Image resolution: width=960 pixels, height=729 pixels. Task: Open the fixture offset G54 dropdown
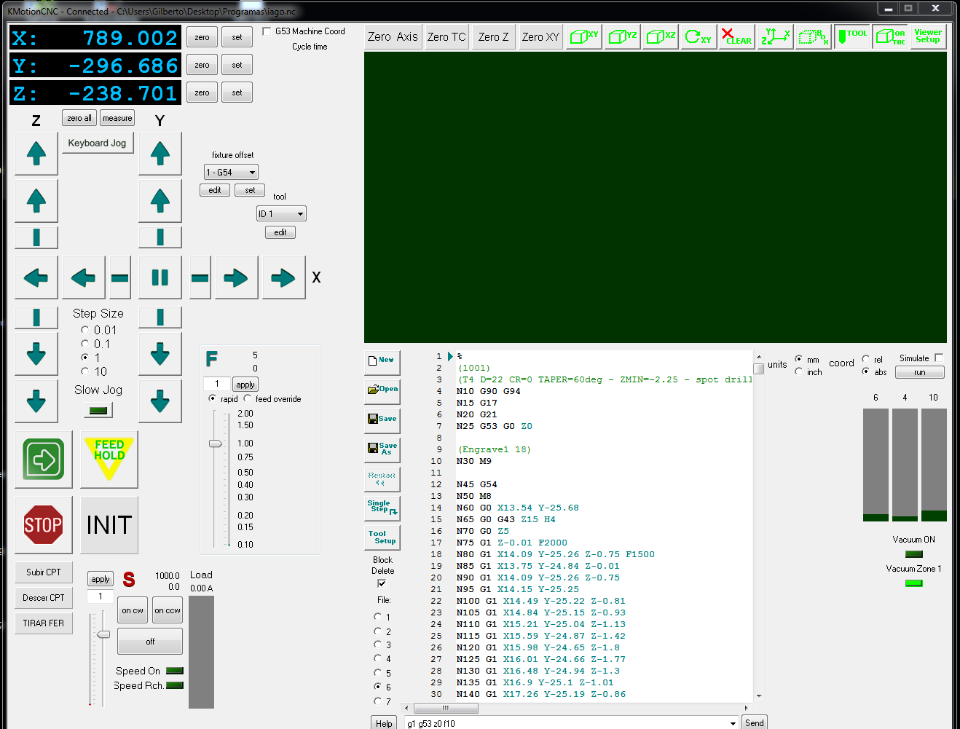coord(231,173)
